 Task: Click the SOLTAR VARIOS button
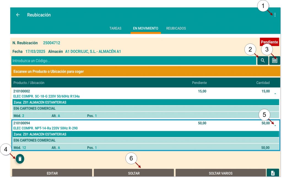(220, 173)
